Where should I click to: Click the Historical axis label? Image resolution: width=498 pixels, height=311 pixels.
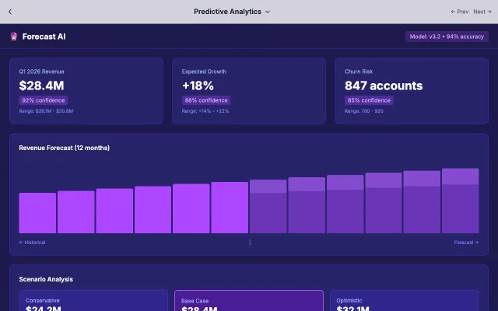32,243
